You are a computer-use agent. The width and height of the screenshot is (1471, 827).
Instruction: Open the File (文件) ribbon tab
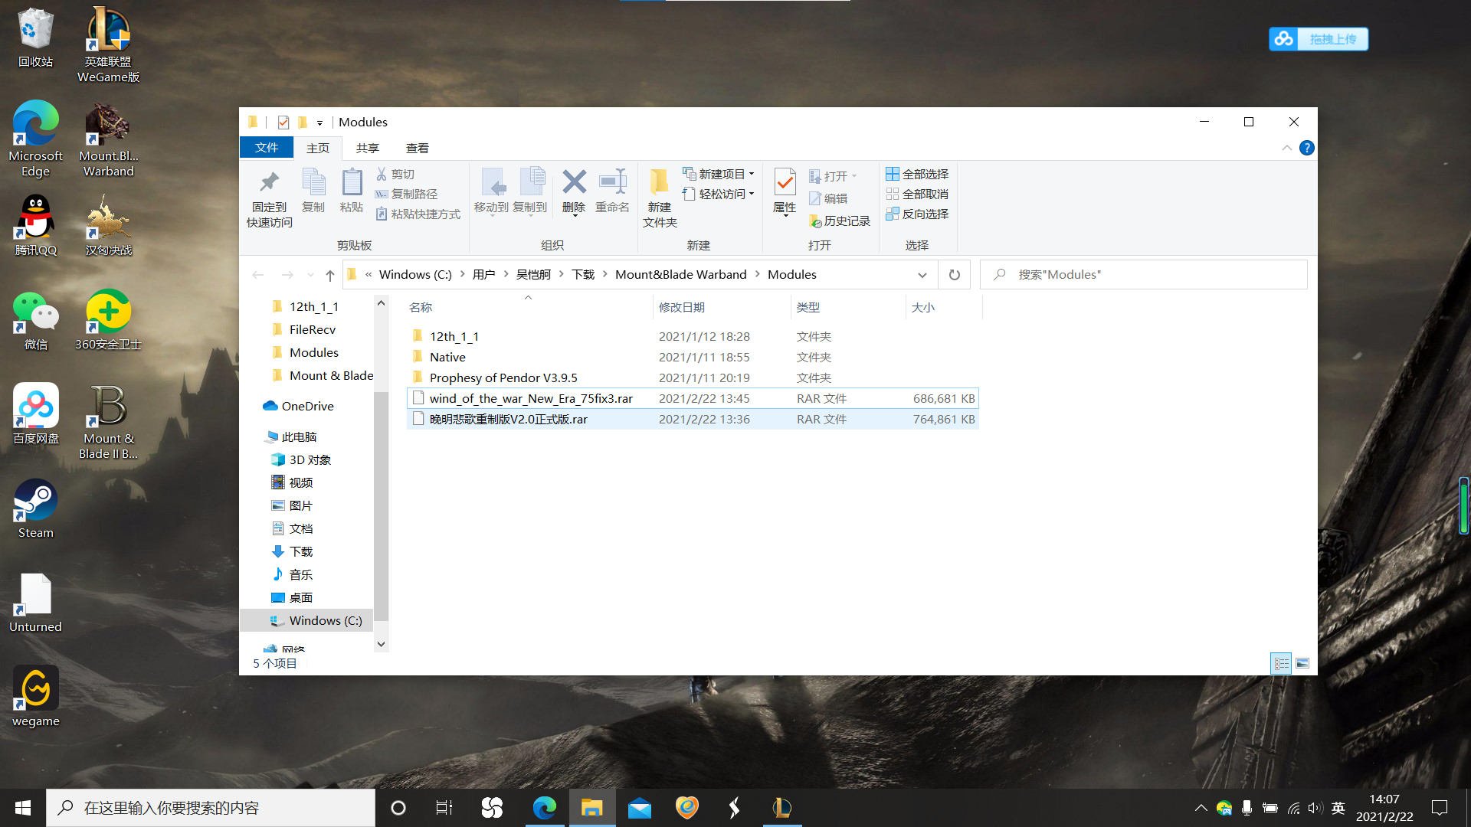click(x=267, y=148)
